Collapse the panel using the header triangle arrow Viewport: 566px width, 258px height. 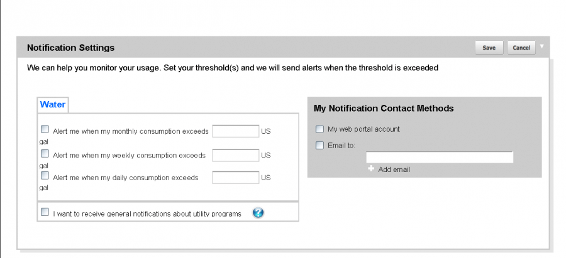pyautogui.click(x=541, y=46)
